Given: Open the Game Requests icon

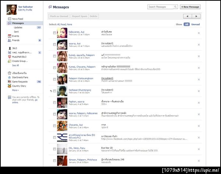Looking at the screenshot, I should tap(10, 81).
